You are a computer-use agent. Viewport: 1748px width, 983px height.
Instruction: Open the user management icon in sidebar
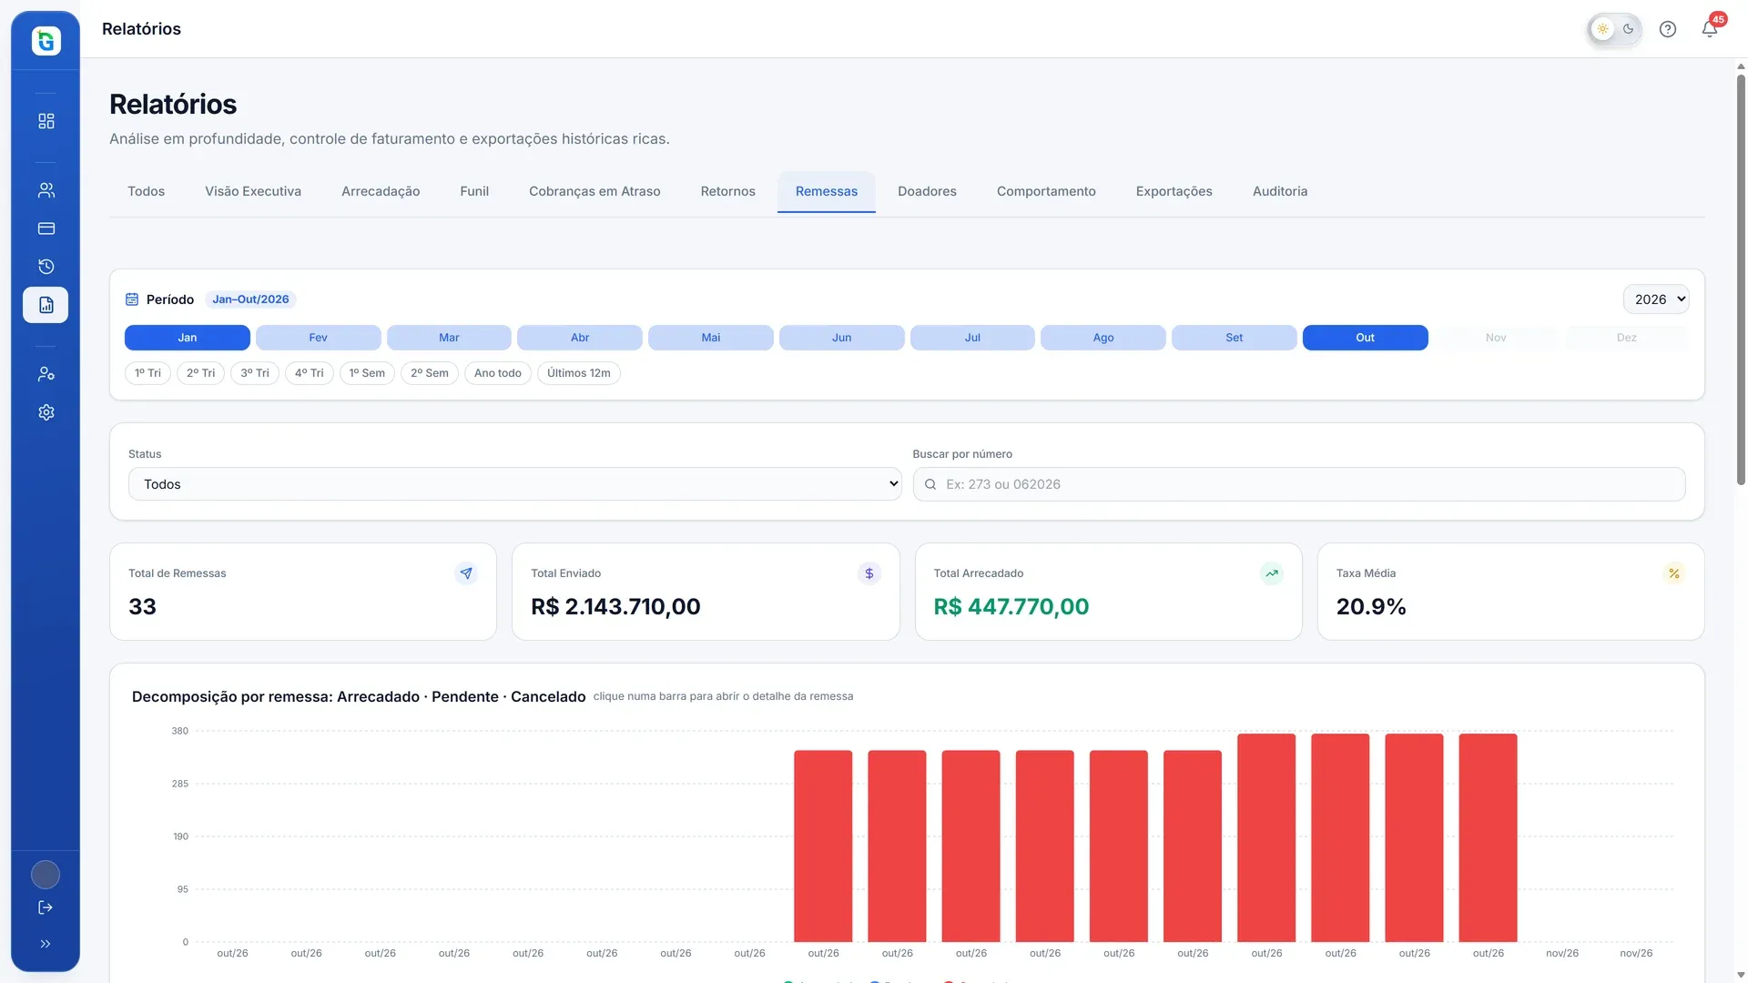tap(46, 374)
